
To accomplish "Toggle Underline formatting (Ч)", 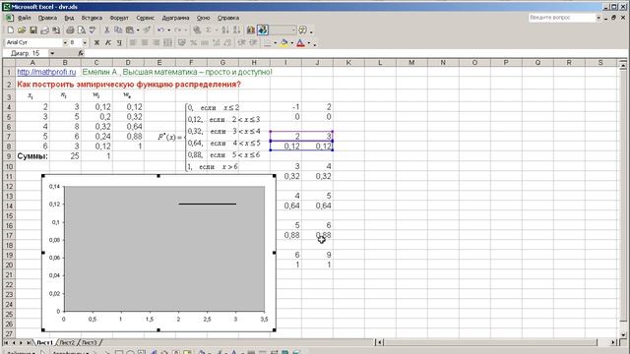I will click(119, 42).
